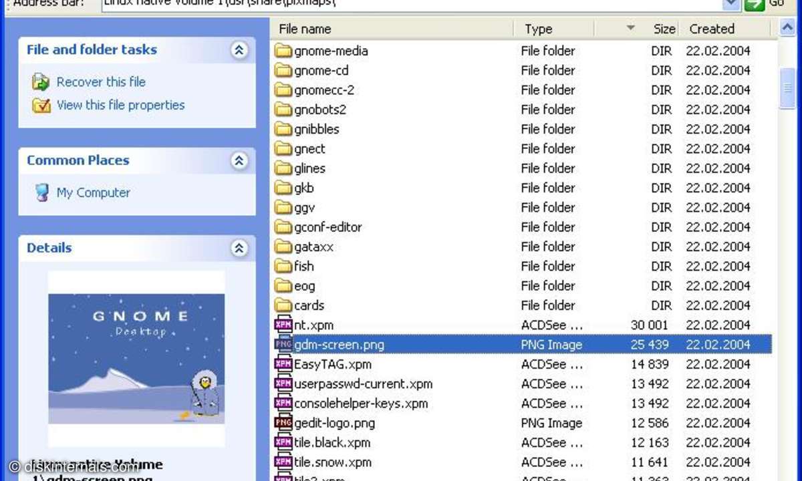The width and height of the screenshot is (802, 481).
Task: Select the ggv folder icon
Action: tap(283, 208)
